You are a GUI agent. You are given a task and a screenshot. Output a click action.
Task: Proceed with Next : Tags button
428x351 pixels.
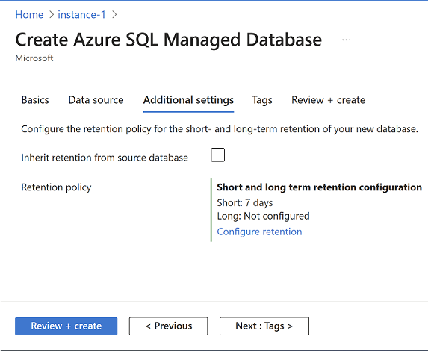(264, 326)
